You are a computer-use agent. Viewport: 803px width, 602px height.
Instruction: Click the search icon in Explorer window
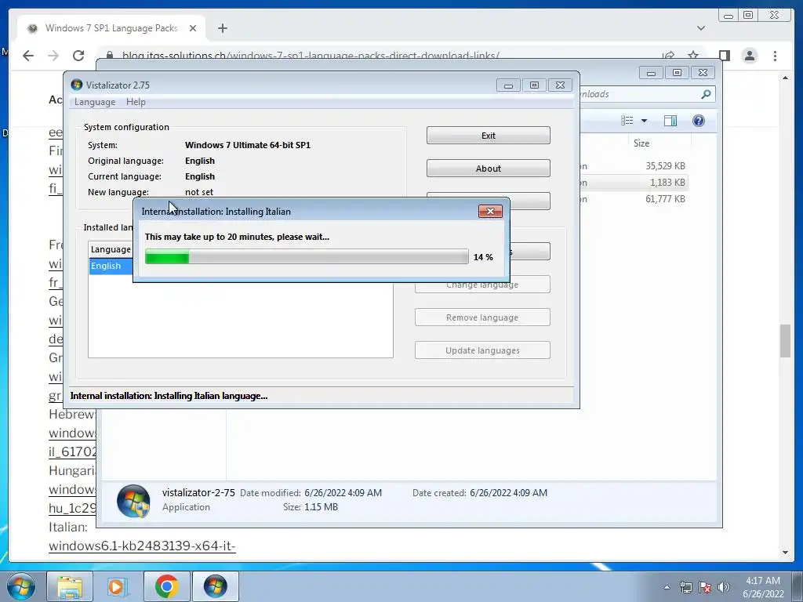pos(706,94)
